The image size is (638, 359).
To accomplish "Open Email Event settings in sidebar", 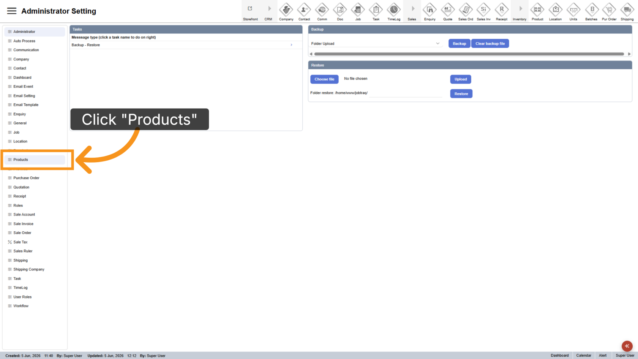I will tap(35, 87).
